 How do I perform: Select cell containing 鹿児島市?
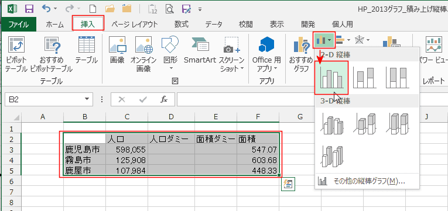pos(84,149)
